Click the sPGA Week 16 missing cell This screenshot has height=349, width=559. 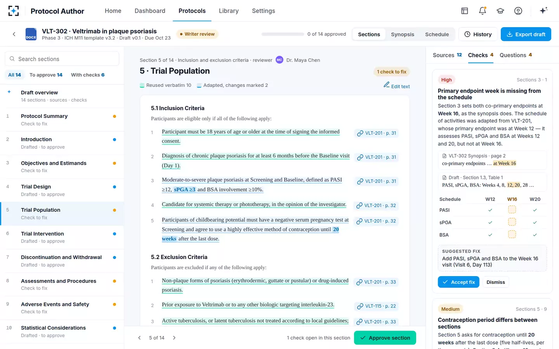point(512,222)
